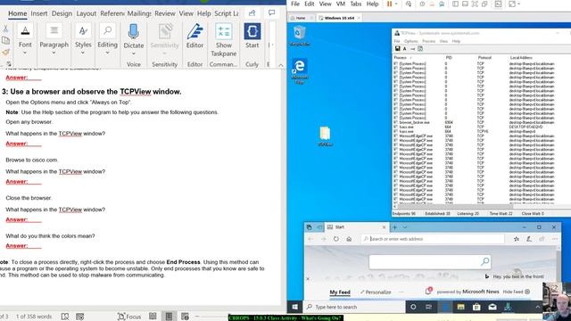
Task: Switch to the Home ribbon tab
Action: coord(18,13)
